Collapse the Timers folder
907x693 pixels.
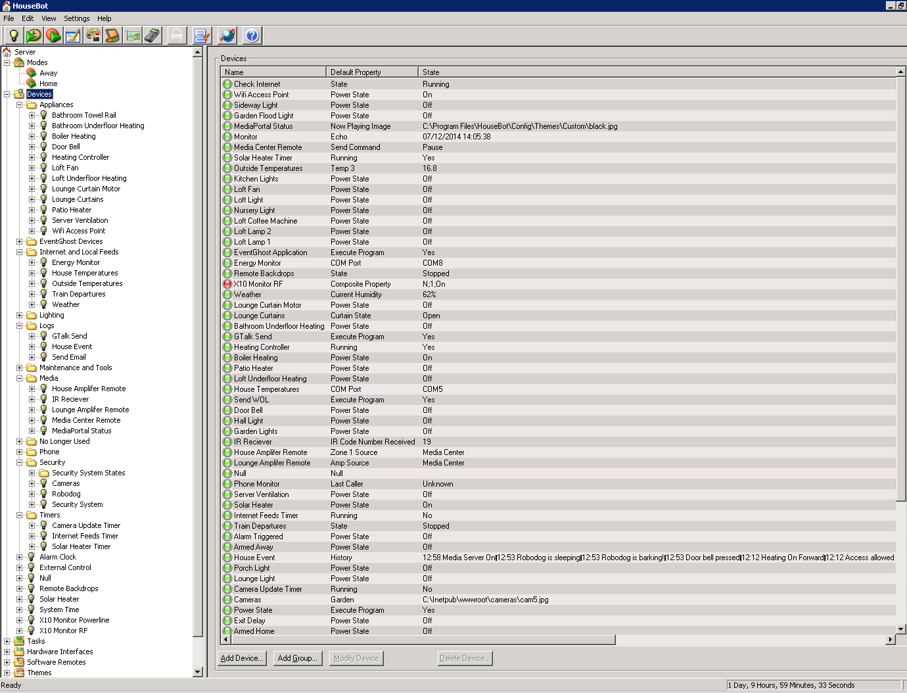(19, 515)
